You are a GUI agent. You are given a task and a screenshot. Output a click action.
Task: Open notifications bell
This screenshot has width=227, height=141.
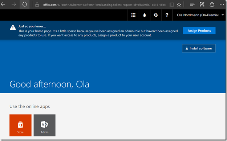pos(145,15)
